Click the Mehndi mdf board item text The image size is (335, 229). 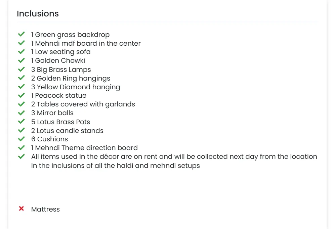coord(86,43)
